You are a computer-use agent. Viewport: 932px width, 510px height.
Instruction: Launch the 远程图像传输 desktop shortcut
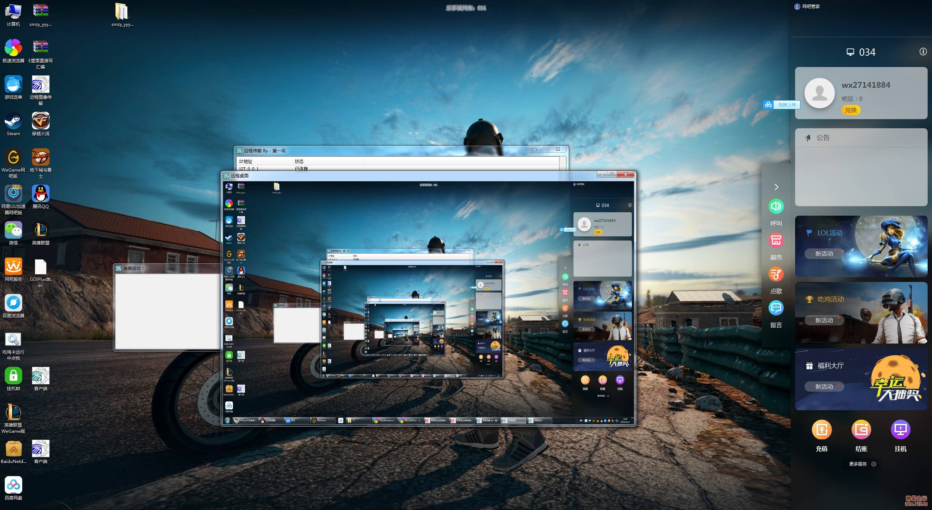[x=40, y=90]
